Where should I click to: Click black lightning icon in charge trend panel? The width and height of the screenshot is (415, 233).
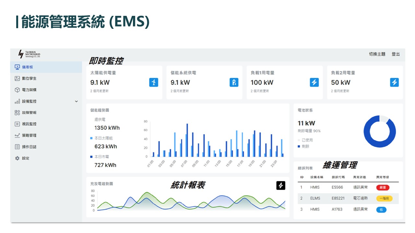(x=281, y=185)
